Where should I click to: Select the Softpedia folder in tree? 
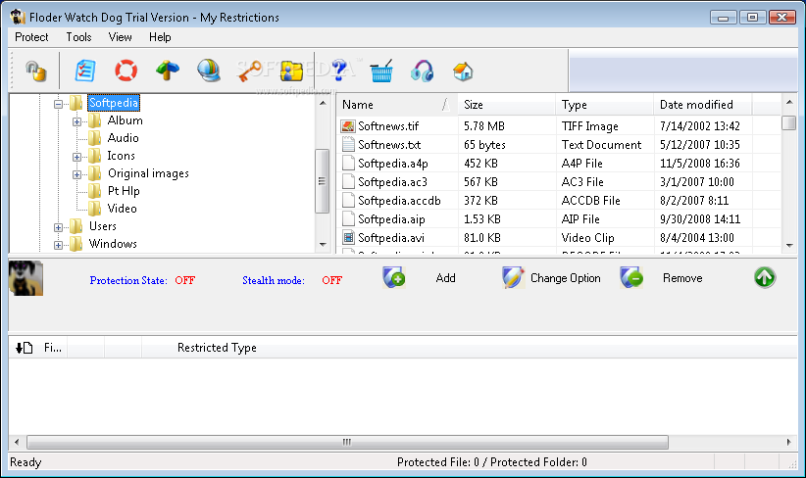[114, 103]
